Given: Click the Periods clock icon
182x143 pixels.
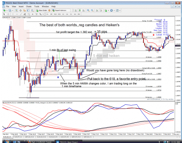Looking at the screenshot, I should (112, 10).
